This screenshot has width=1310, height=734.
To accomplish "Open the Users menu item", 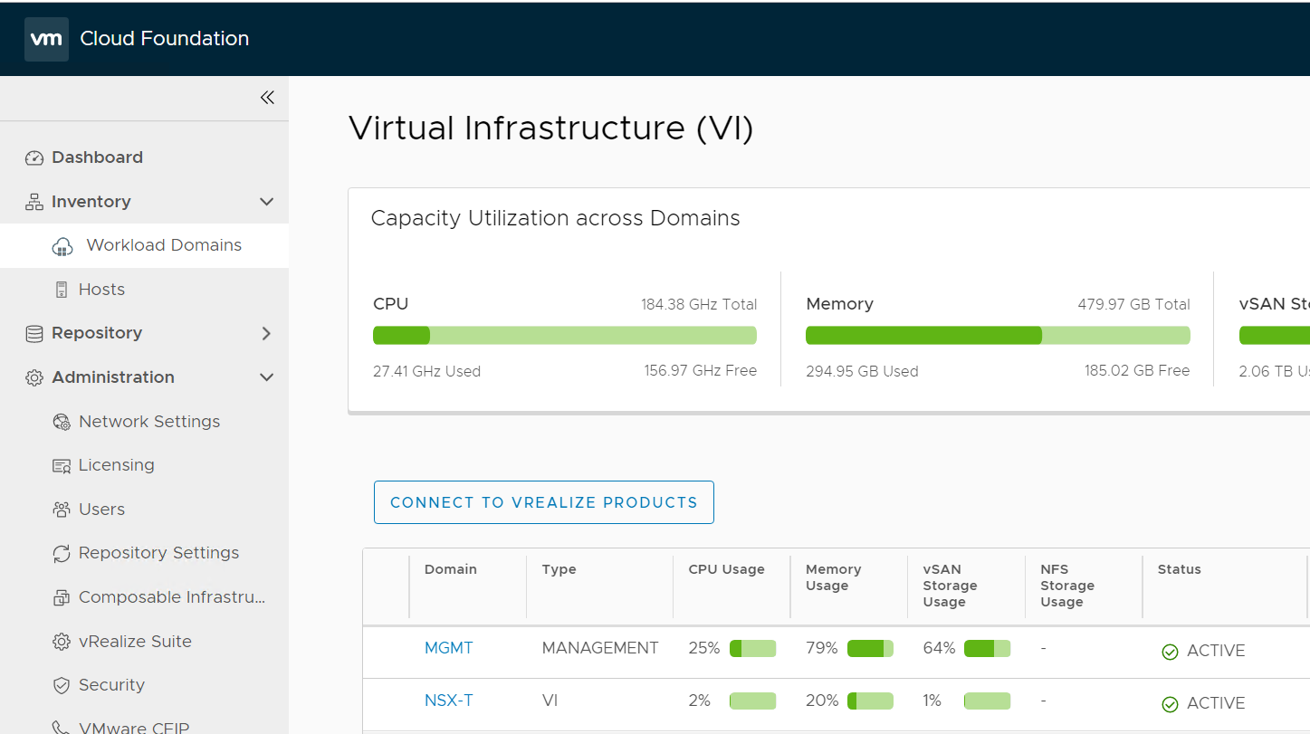I will [x=101, y=510].
